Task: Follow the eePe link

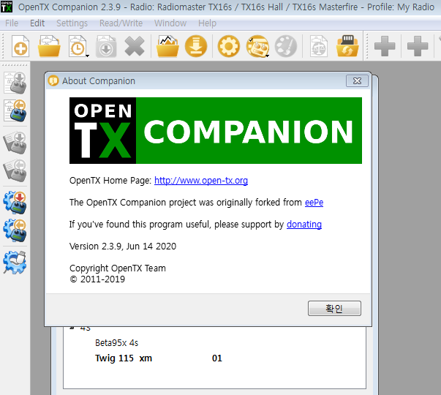Action: [314, 203]
